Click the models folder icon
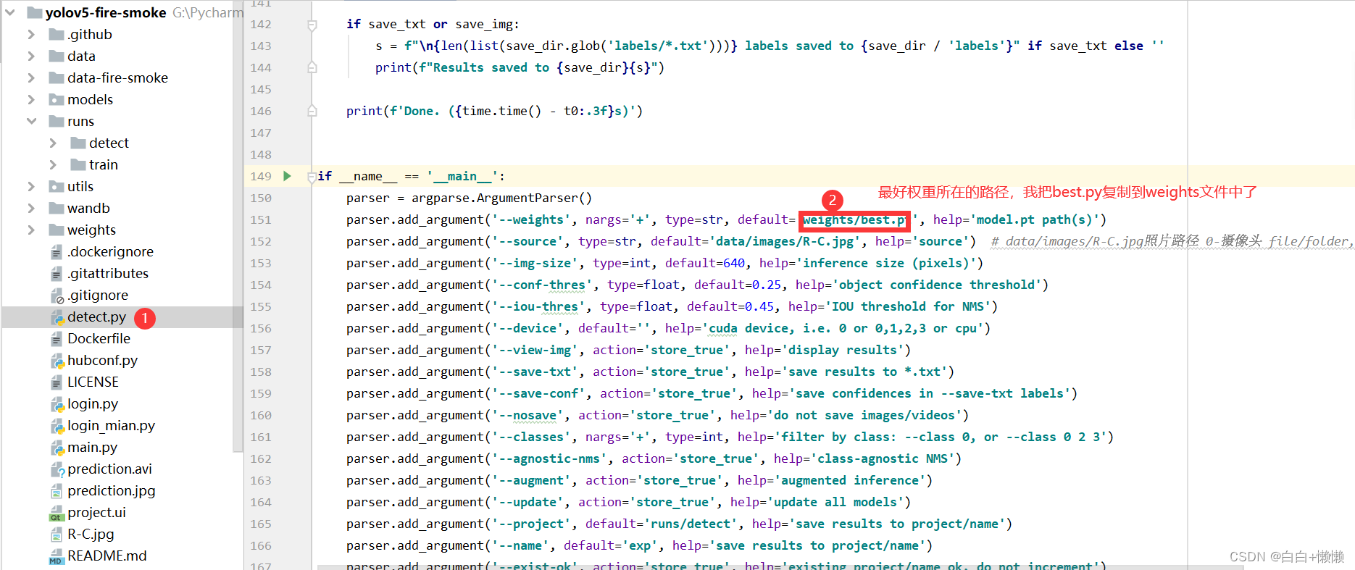Screen dimensions: 1355x570 pyautogui.click(x=56, y=99)
